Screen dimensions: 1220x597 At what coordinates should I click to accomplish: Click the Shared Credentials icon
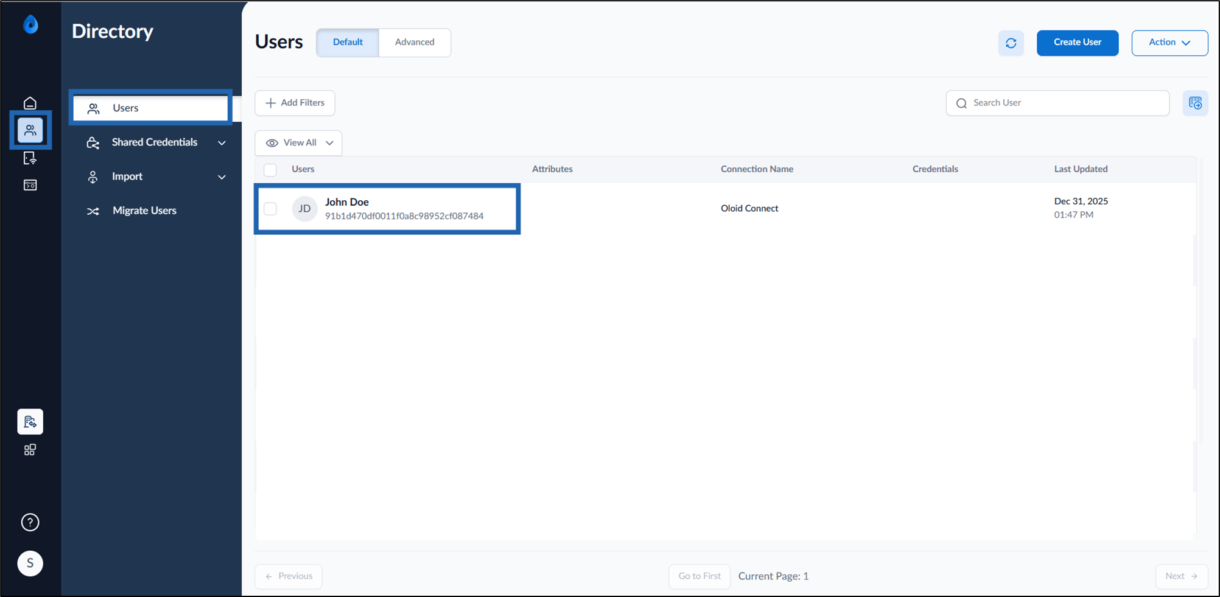tap(93, 142)
